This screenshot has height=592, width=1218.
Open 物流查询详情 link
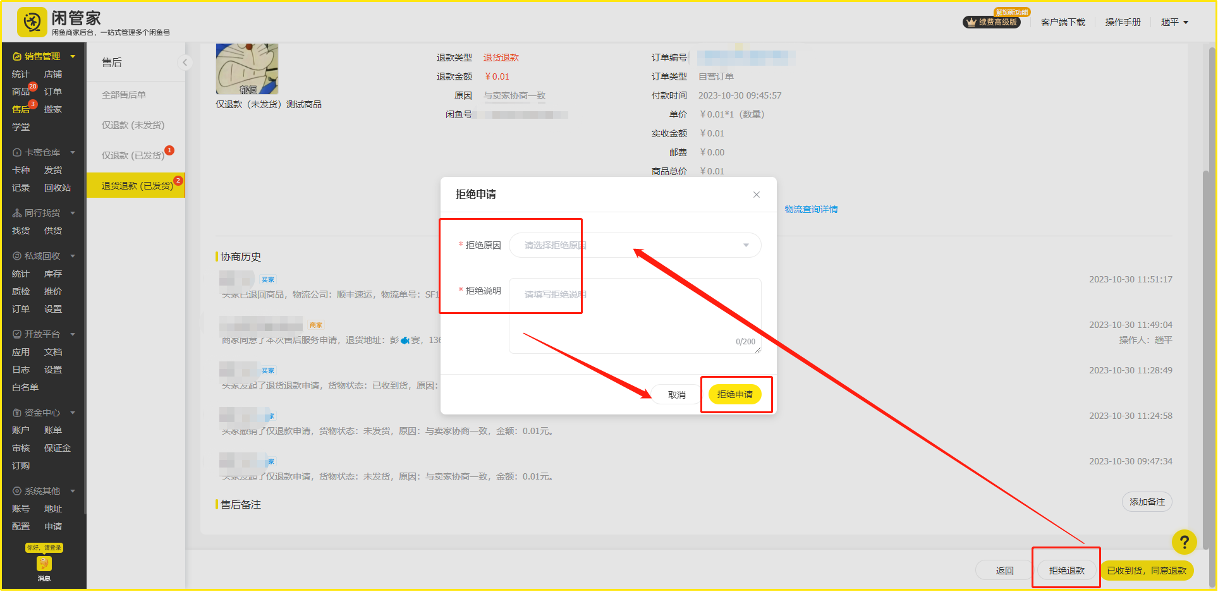coord(811,209)
